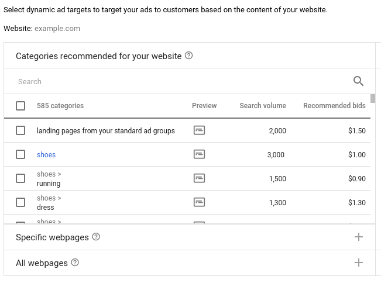Image resolution: width=381 pixels, height=283 pixels.
Task: Sort by Recommended bids column header
Action: tap(334, 106)
